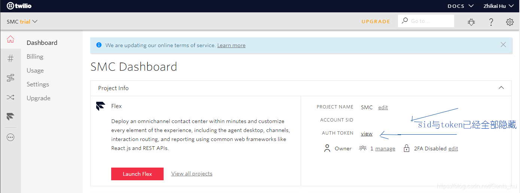
Task: Click the SMC Dashboard heading
Action: click(134, 67)
